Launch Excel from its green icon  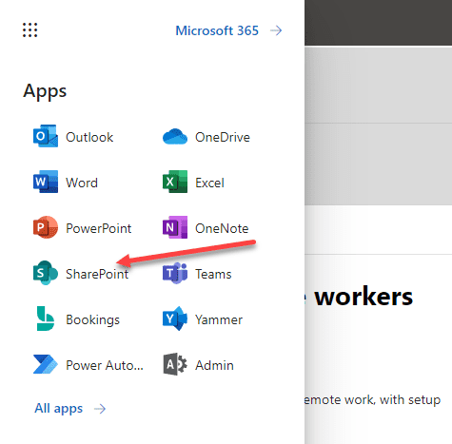175,182
